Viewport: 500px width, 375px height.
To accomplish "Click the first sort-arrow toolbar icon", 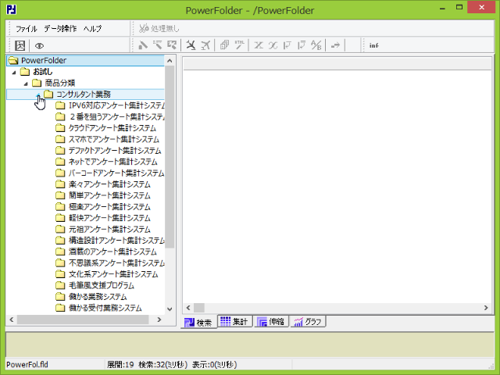I will coord(287,45).
